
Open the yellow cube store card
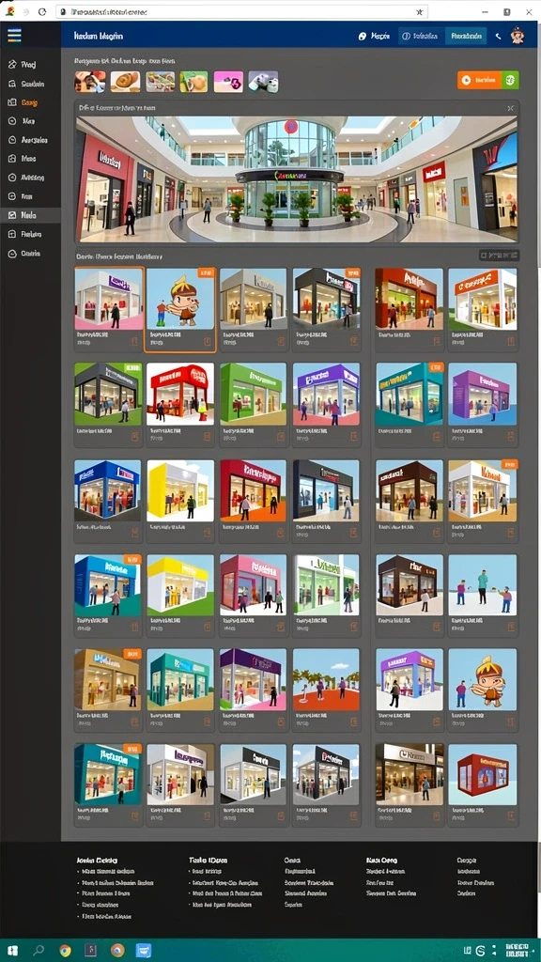pos(180,501)
